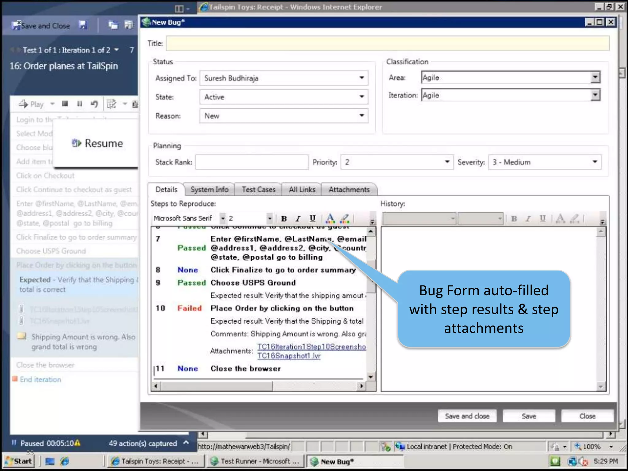Click the Bold icon in Steps to Reproduce
This screenshot has width=628, height=471.
[x=284, y=219]
